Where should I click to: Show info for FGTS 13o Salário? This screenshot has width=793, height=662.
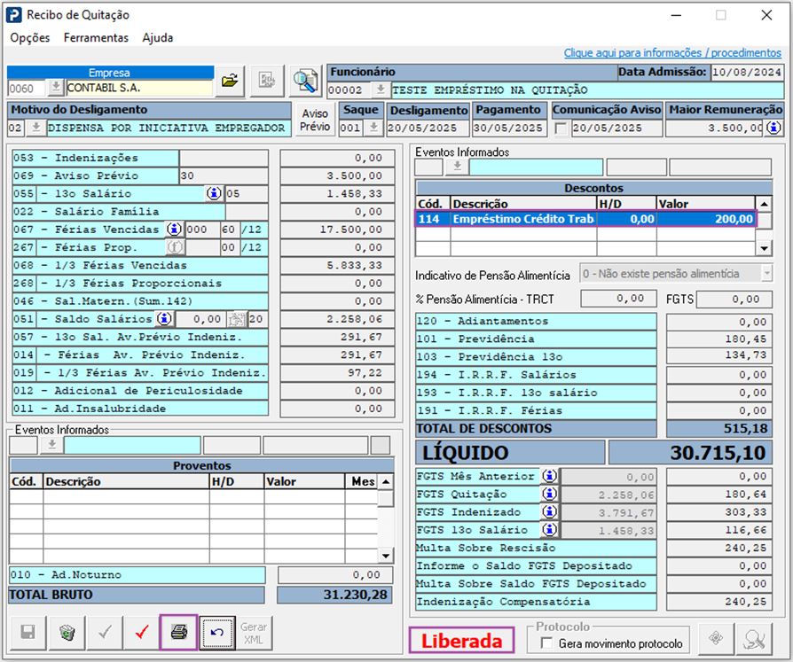click(x=550, y=530)
